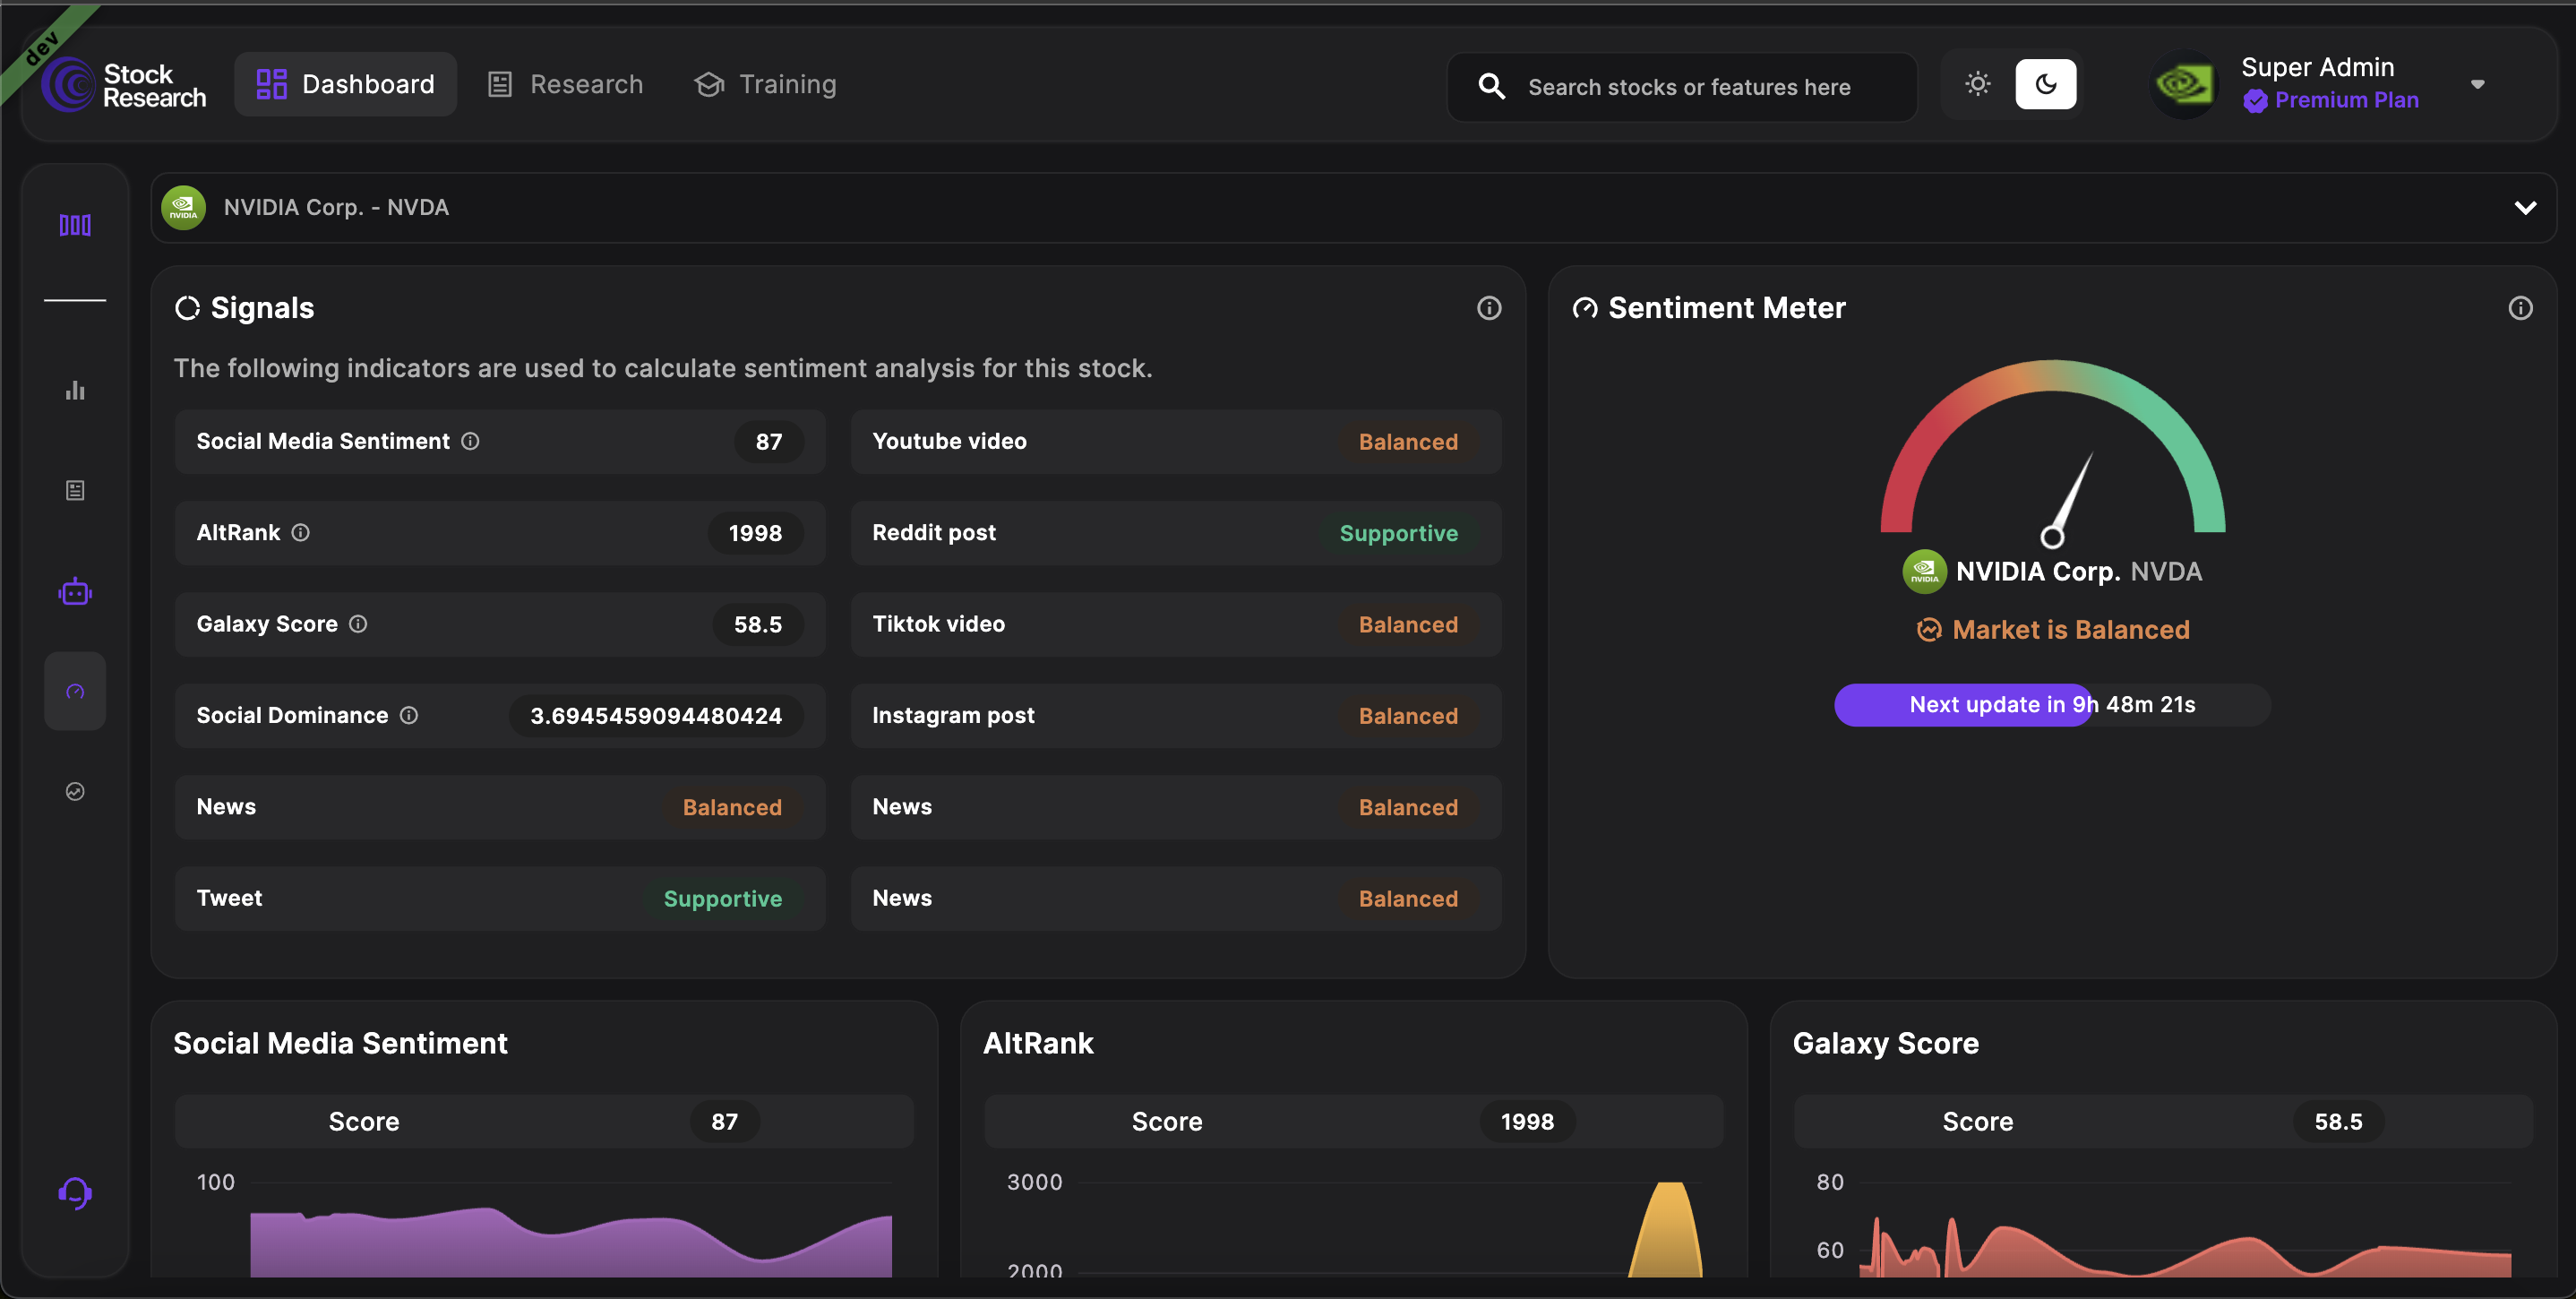Open the support headset icon

point(75,1192)
